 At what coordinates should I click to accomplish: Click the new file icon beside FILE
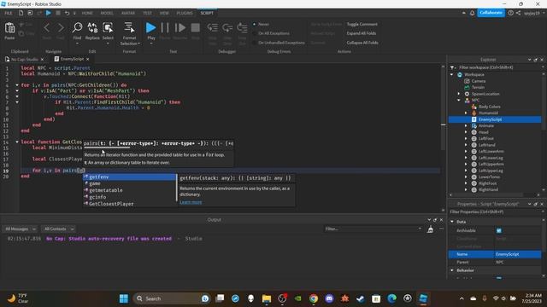[x=21, y=13]
